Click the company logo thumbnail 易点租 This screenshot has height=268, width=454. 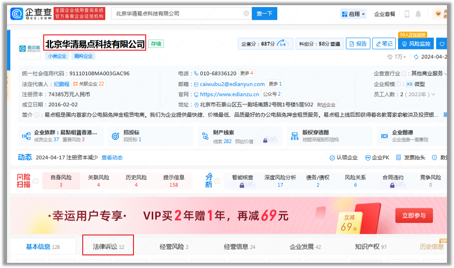pyautogui.click(x=30, y=48)
